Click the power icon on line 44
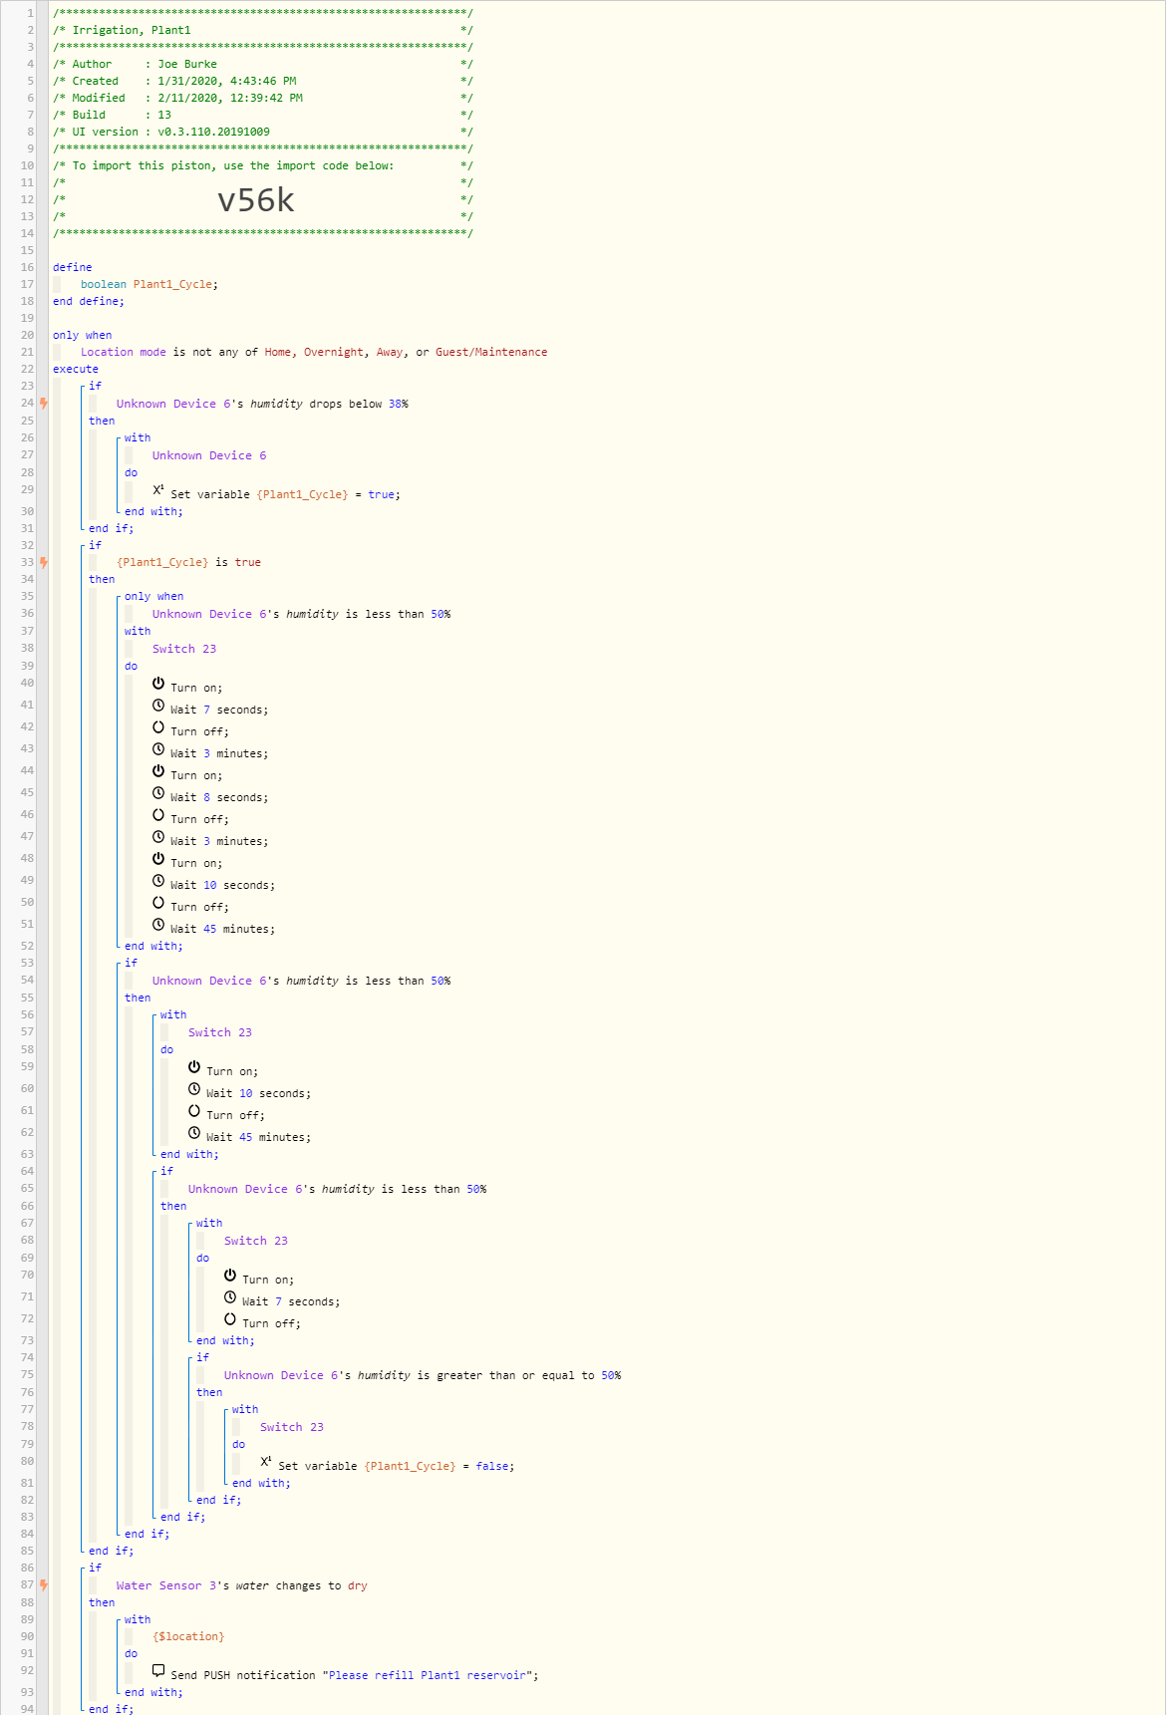This screenshot has width=1174, height=1715. pyautogui.click(x=158, y=771)
